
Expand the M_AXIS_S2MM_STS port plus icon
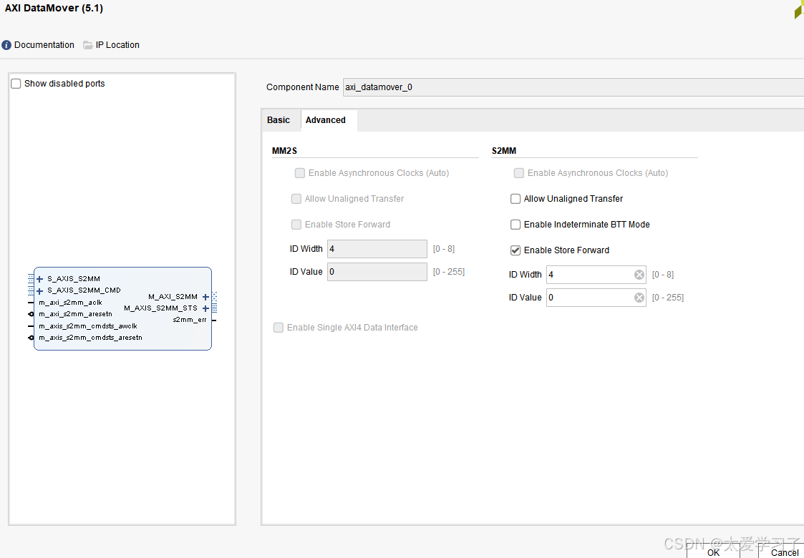[x=205, y=308]
